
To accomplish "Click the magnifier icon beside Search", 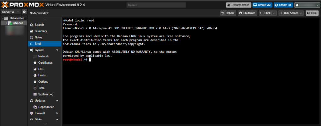I will [32, 25].
